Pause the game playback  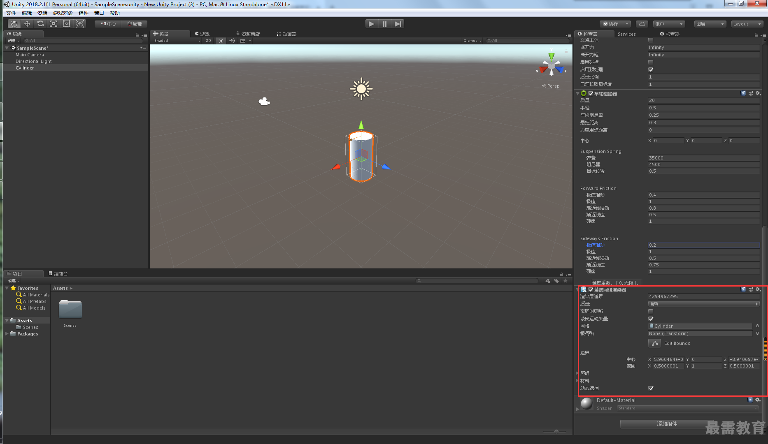385,24
